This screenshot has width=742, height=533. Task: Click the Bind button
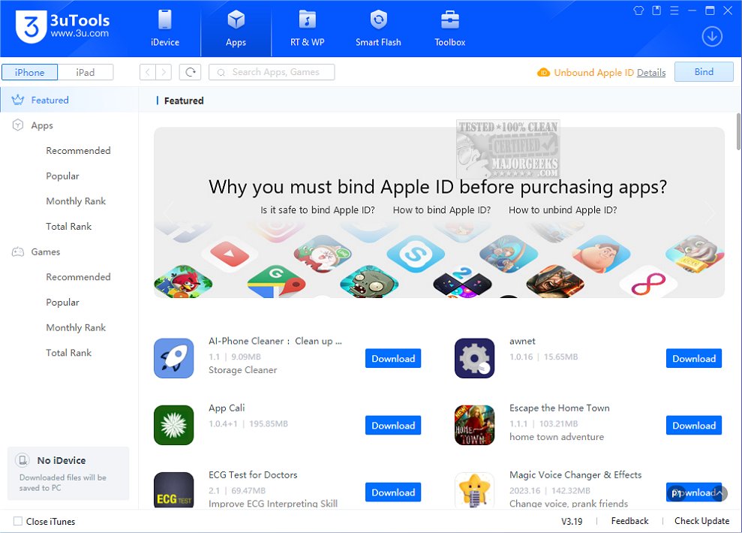(704, 71)
